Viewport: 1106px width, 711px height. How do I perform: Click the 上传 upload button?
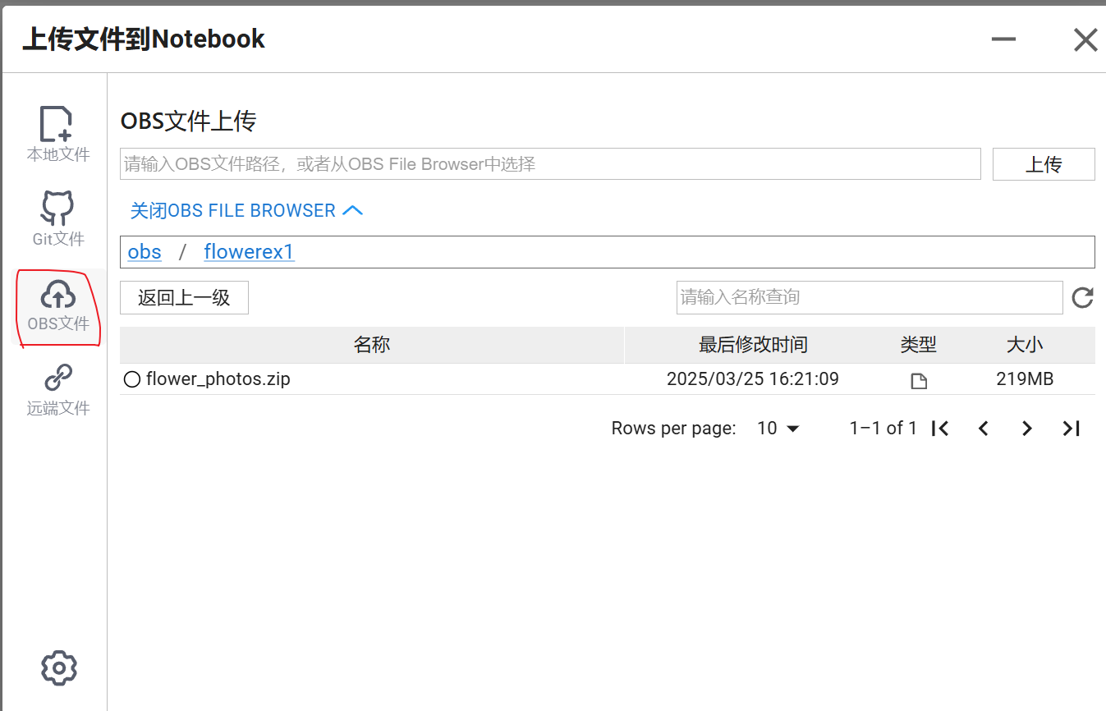(x=1044, y=163)
